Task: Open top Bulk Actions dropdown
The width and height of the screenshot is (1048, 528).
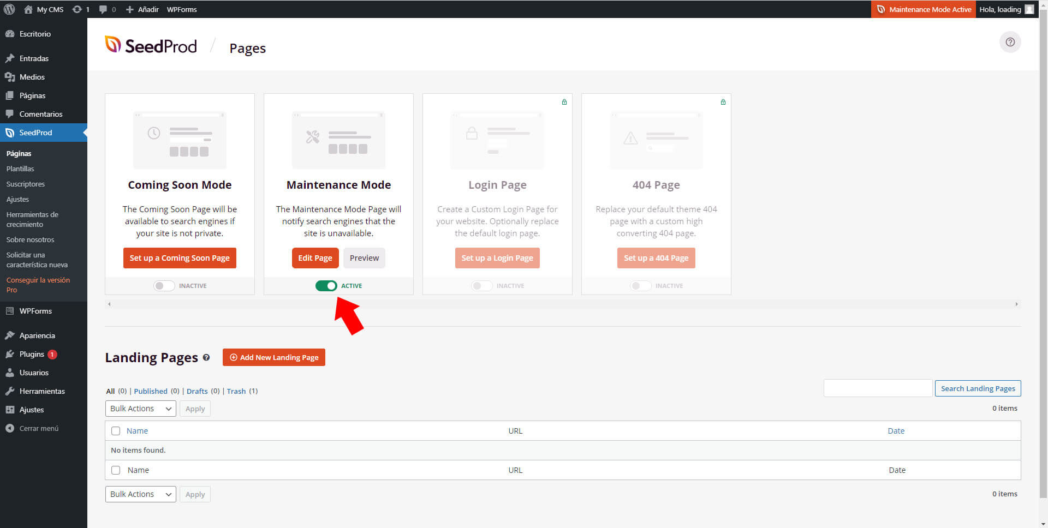Action: [141, 409]
